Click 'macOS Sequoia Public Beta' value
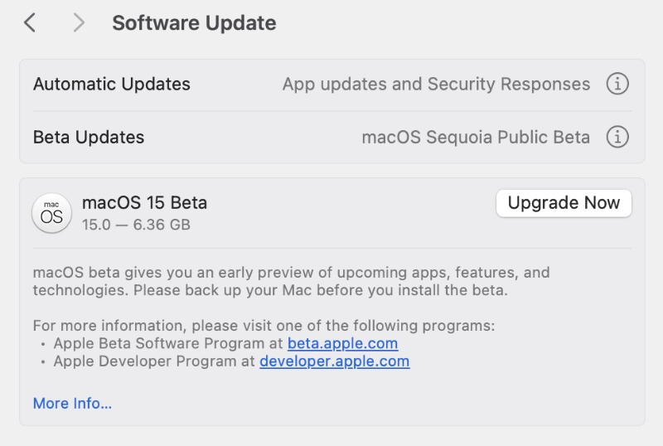Viewport: 663px width, 446px height. pyautogui.click(x=476, y=137)
